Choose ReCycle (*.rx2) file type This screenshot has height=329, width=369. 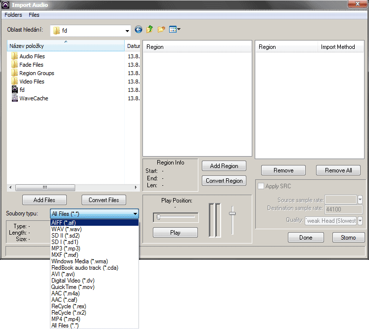click(94, 313)
